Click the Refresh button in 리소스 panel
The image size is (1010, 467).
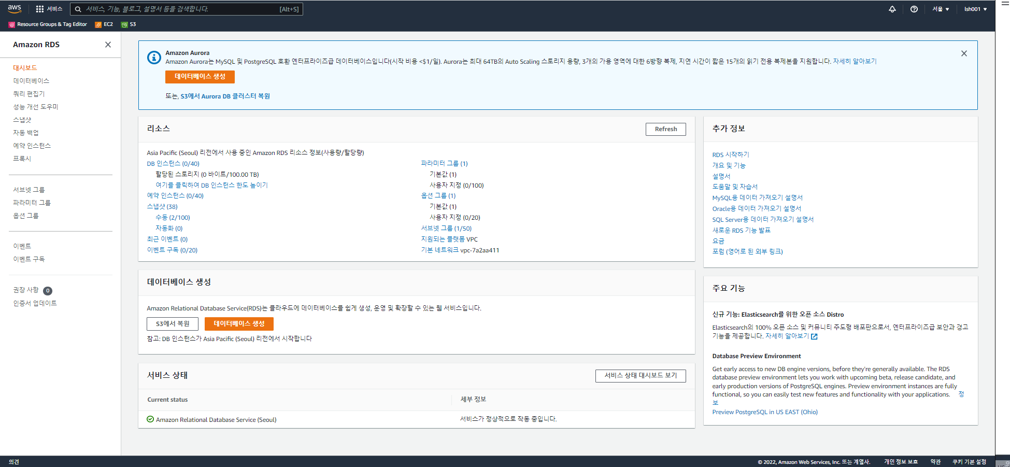click(x=666, y=129)
